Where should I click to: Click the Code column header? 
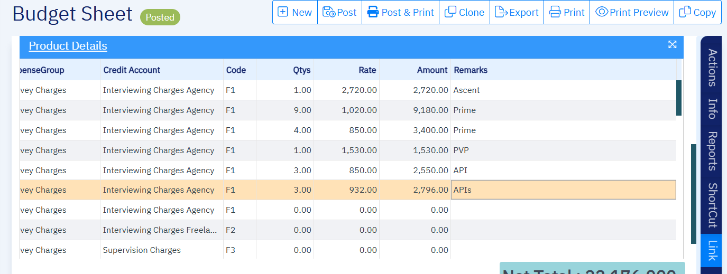[240, 70]
